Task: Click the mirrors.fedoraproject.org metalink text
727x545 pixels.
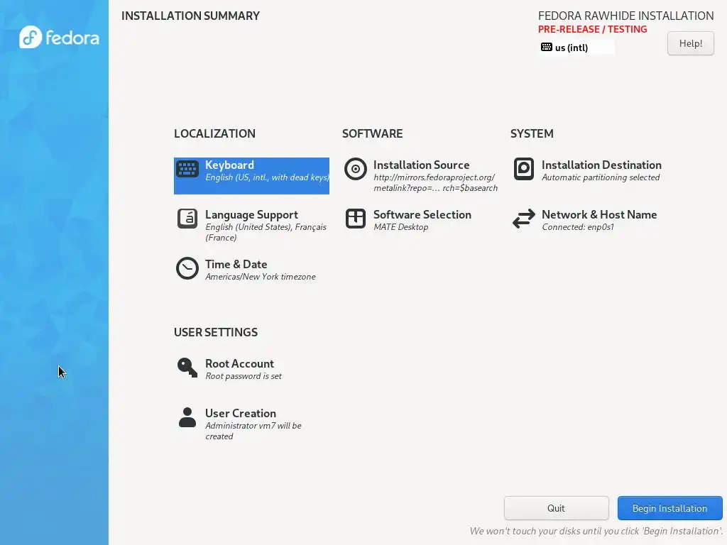Action: tap(435, 182)
